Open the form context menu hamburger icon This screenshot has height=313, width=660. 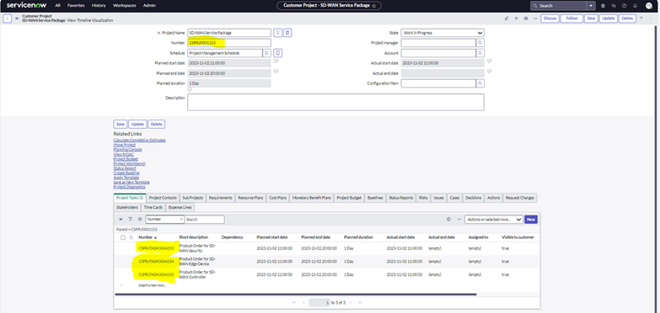(17, 19)
